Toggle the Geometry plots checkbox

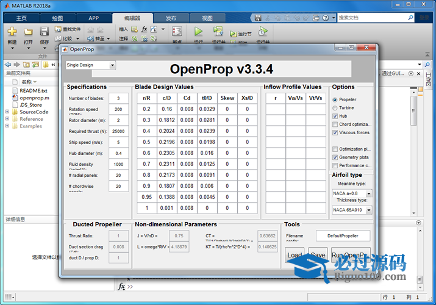335,157
